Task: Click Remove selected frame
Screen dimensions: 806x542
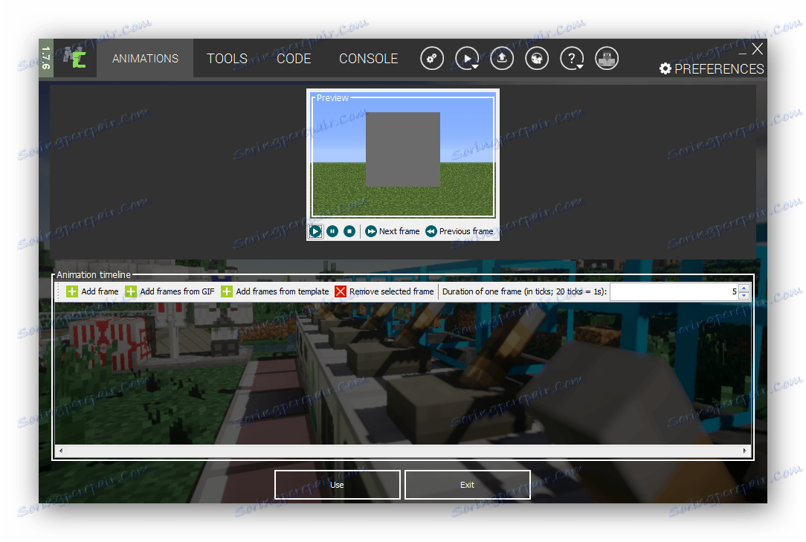Action: pos(384,291)
